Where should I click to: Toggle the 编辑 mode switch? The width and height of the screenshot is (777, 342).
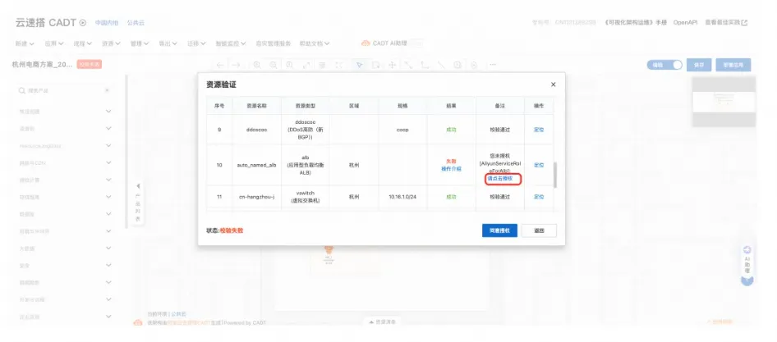[x=664, y=65]
